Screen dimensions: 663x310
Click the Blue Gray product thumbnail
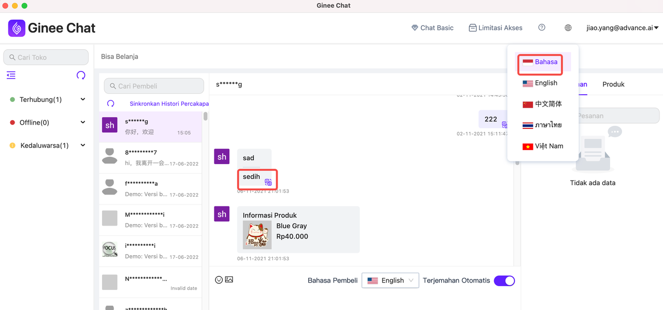256,235
